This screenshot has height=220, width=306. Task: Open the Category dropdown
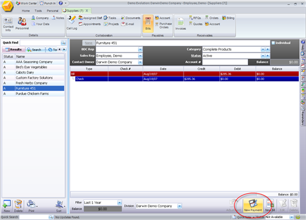pos(263,50)
